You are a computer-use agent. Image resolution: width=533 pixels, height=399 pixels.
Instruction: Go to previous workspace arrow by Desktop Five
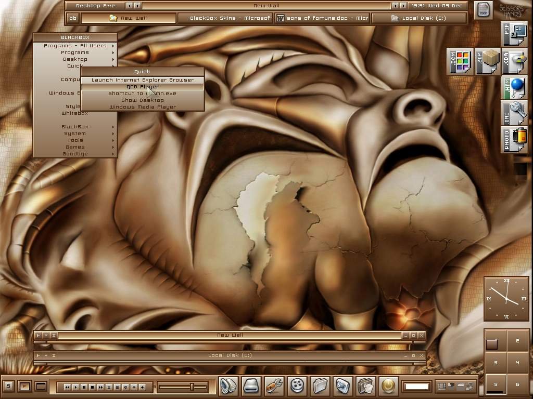129,6
